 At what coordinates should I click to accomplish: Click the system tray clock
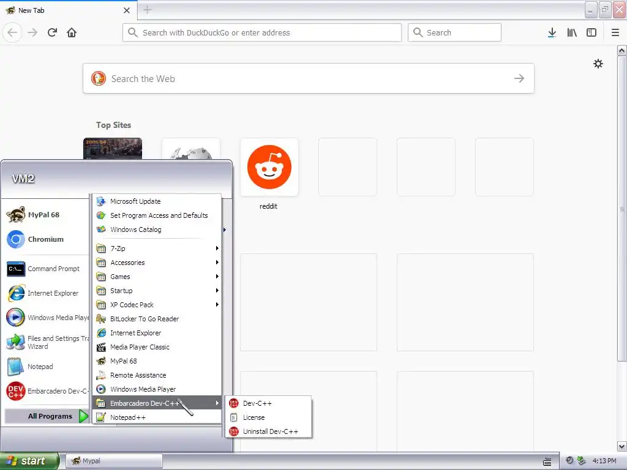[x=604, y=461]
